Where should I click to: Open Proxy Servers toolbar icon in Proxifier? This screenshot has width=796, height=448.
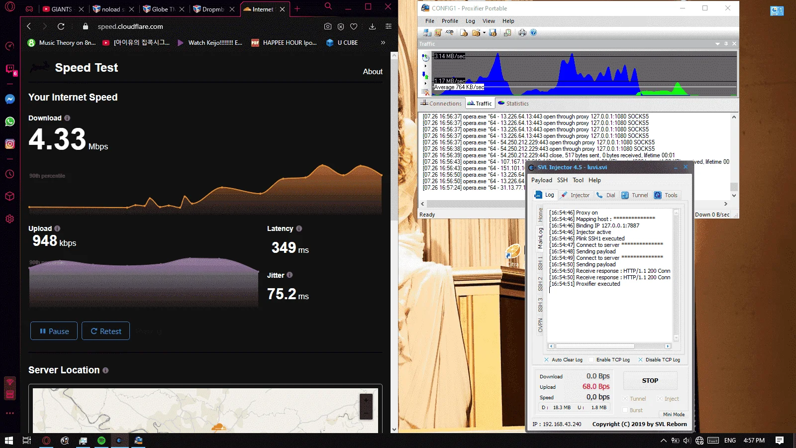coord(427,33)
